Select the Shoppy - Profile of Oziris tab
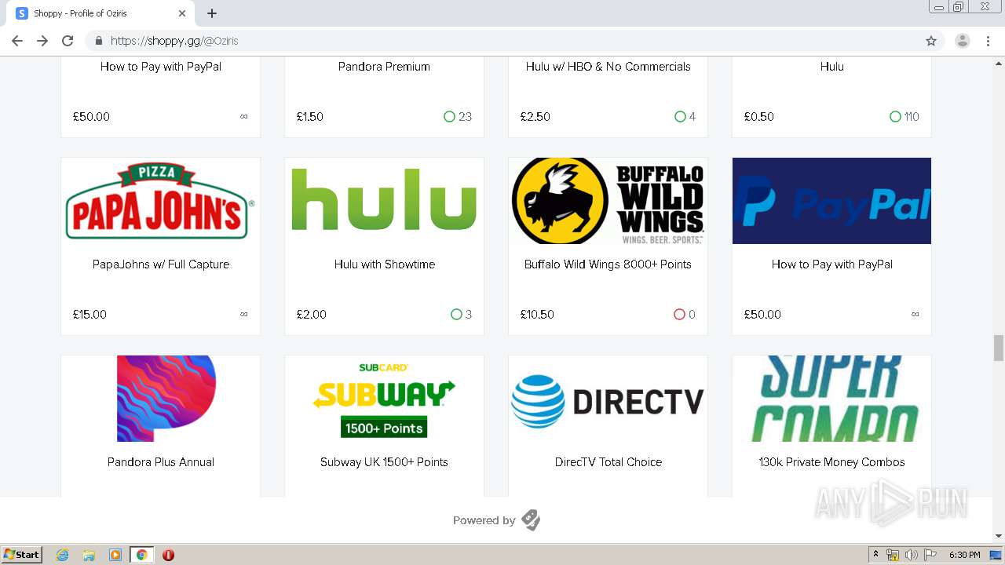 100,13
